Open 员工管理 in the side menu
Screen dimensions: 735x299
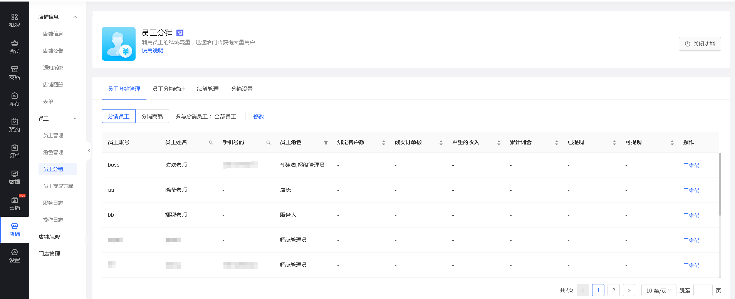point(53,135)
